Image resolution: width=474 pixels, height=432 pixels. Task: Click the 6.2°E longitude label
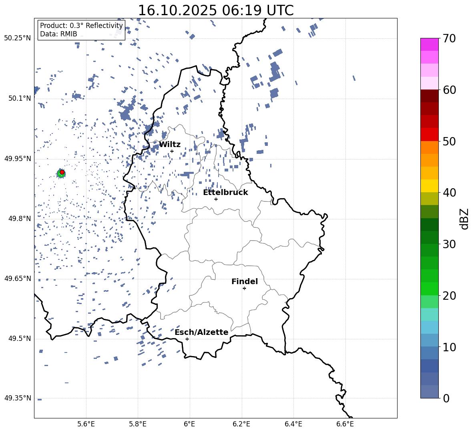[x=241, y=424]
